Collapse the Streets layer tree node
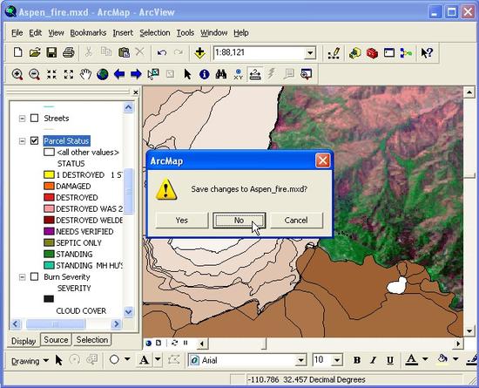The height and width of the screenshot is (388, 479). pyautogui.click(x=22, y=119)
